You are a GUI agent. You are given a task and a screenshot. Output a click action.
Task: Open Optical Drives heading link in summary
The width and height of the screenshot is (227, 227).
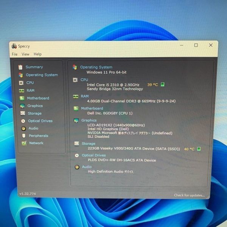94,155
